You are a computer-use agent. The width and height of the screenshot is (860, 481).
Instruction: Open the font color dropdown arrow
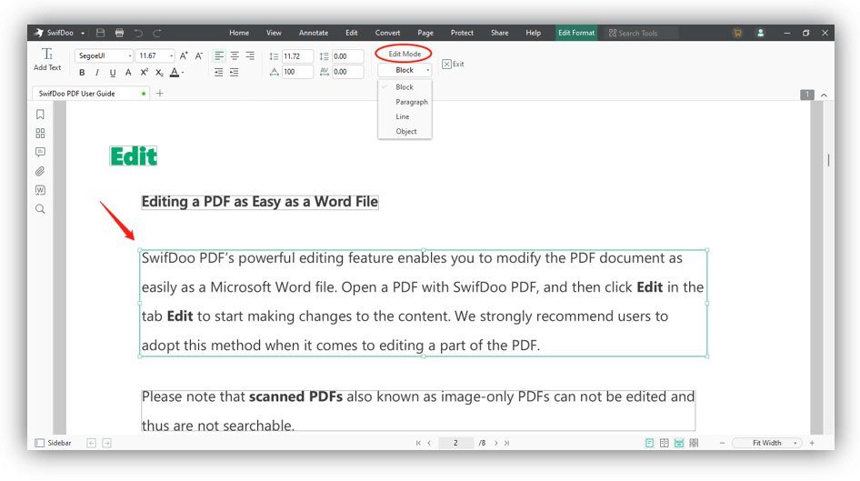pos(183,73)
